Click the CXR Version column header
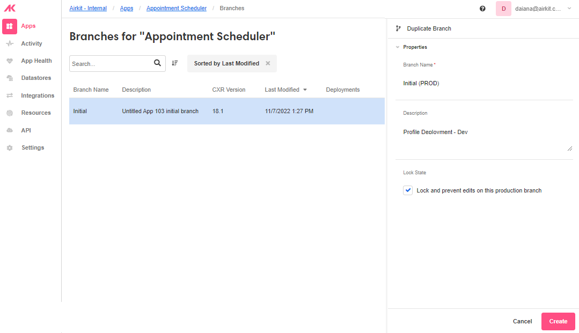This screenshot has height=333, width=579. (229, 90)
